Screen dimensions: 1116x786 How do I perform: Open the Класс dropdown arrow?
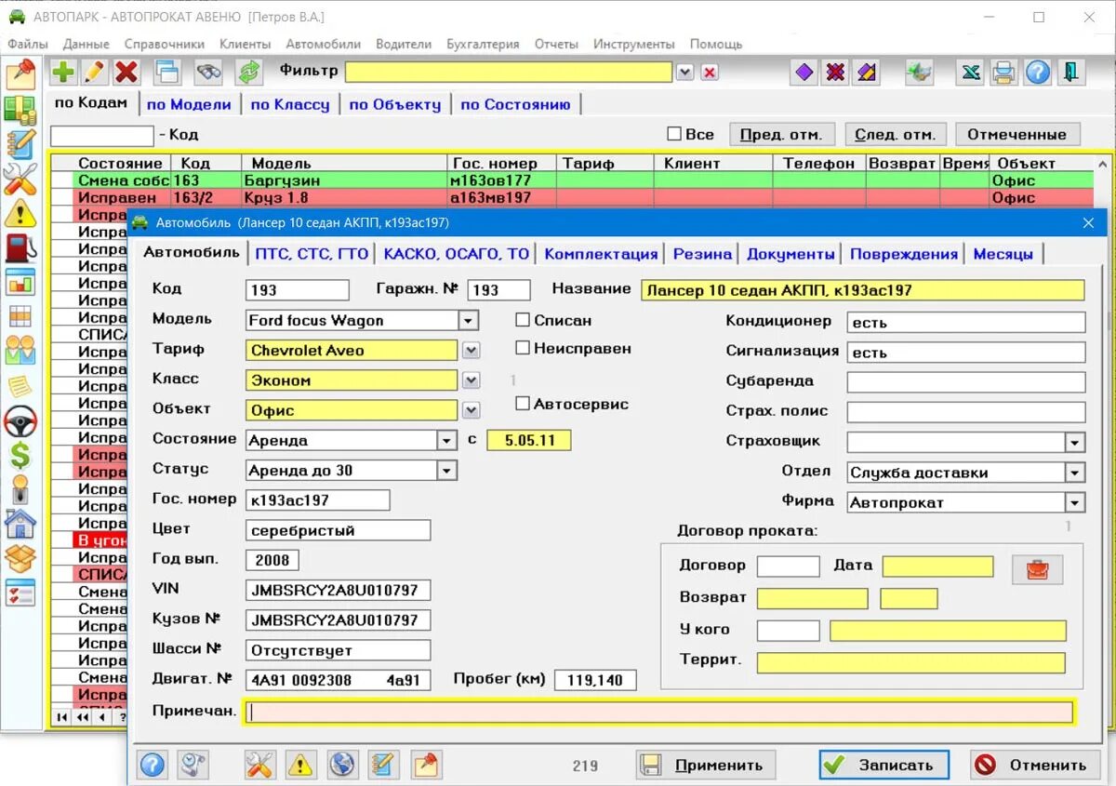(x=472, y=380)
